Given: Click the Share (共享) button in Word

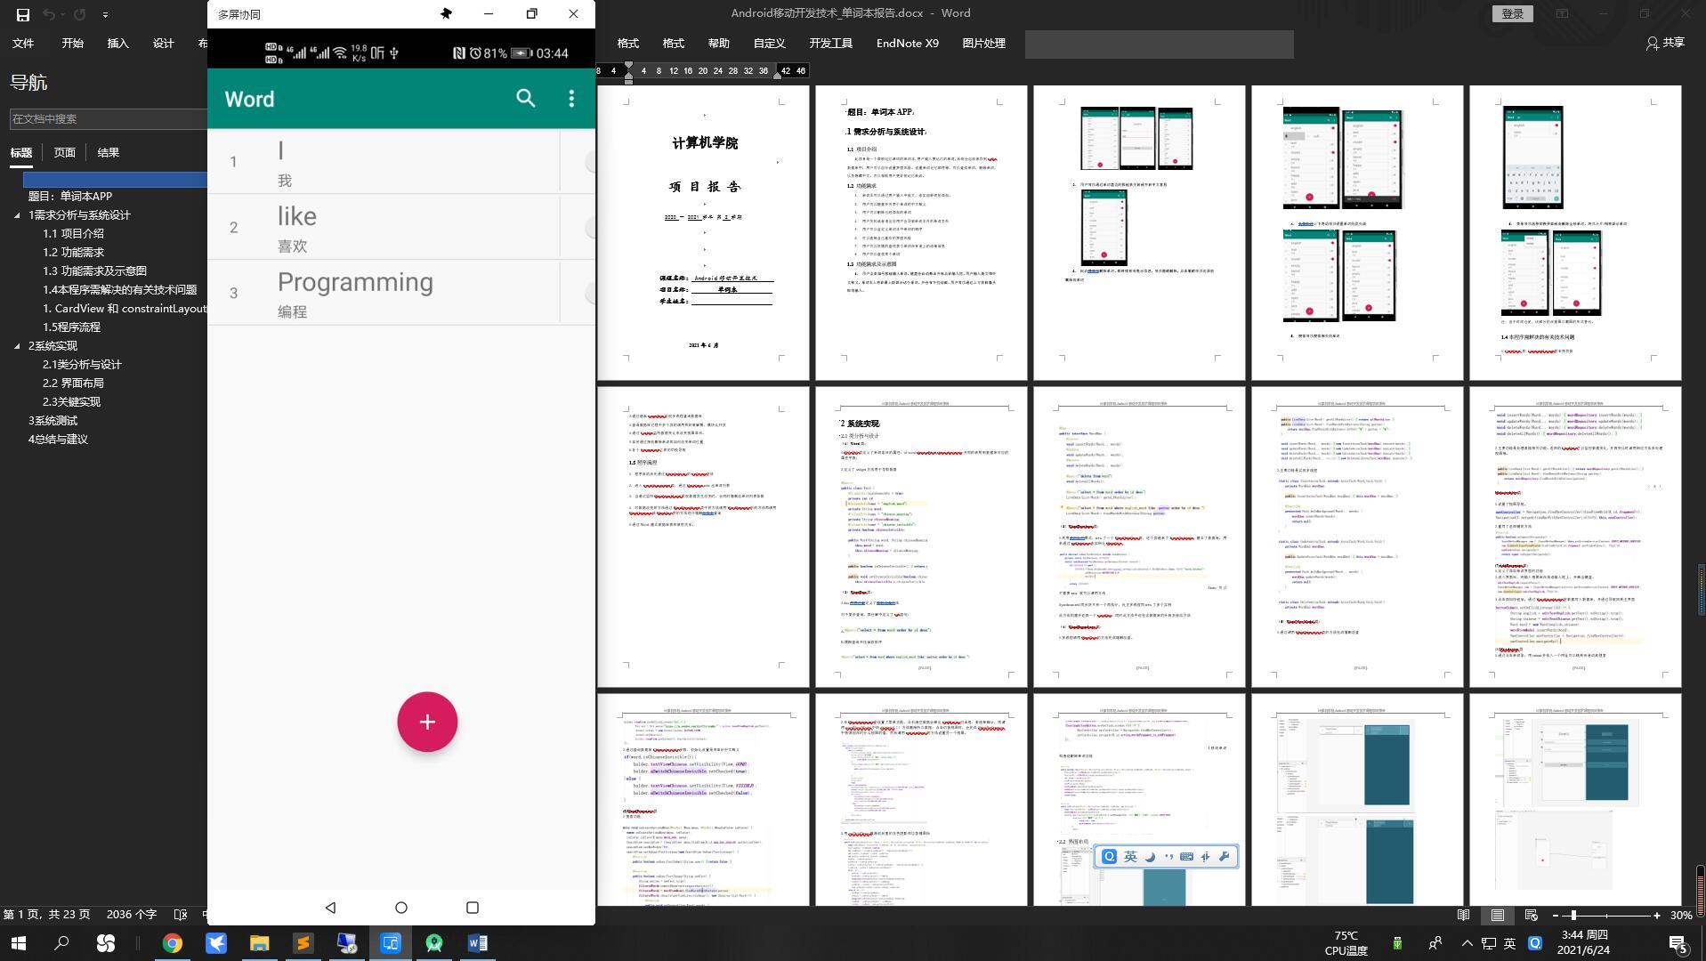Looking at the screenshot, I should click(x=1665, y=43).
